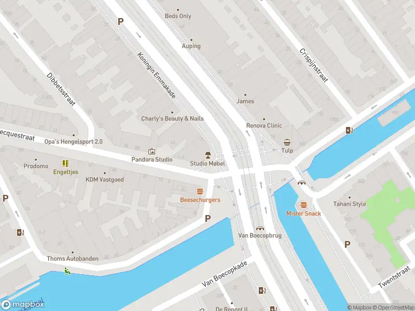The image size is (415, 311).
Task: Click the Studio Møbel lamp icon
Action: click(208, 155)
